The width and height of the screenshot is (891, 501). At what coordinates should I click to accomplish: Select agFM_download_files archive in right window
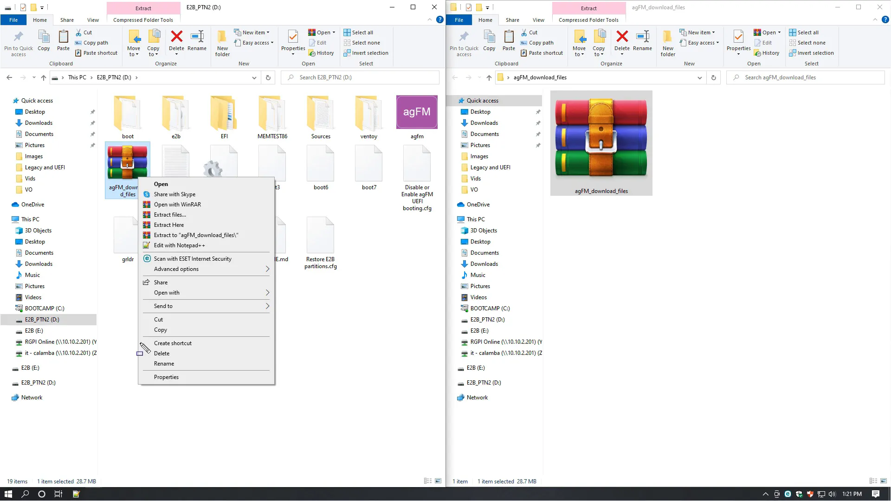point(601,143)
